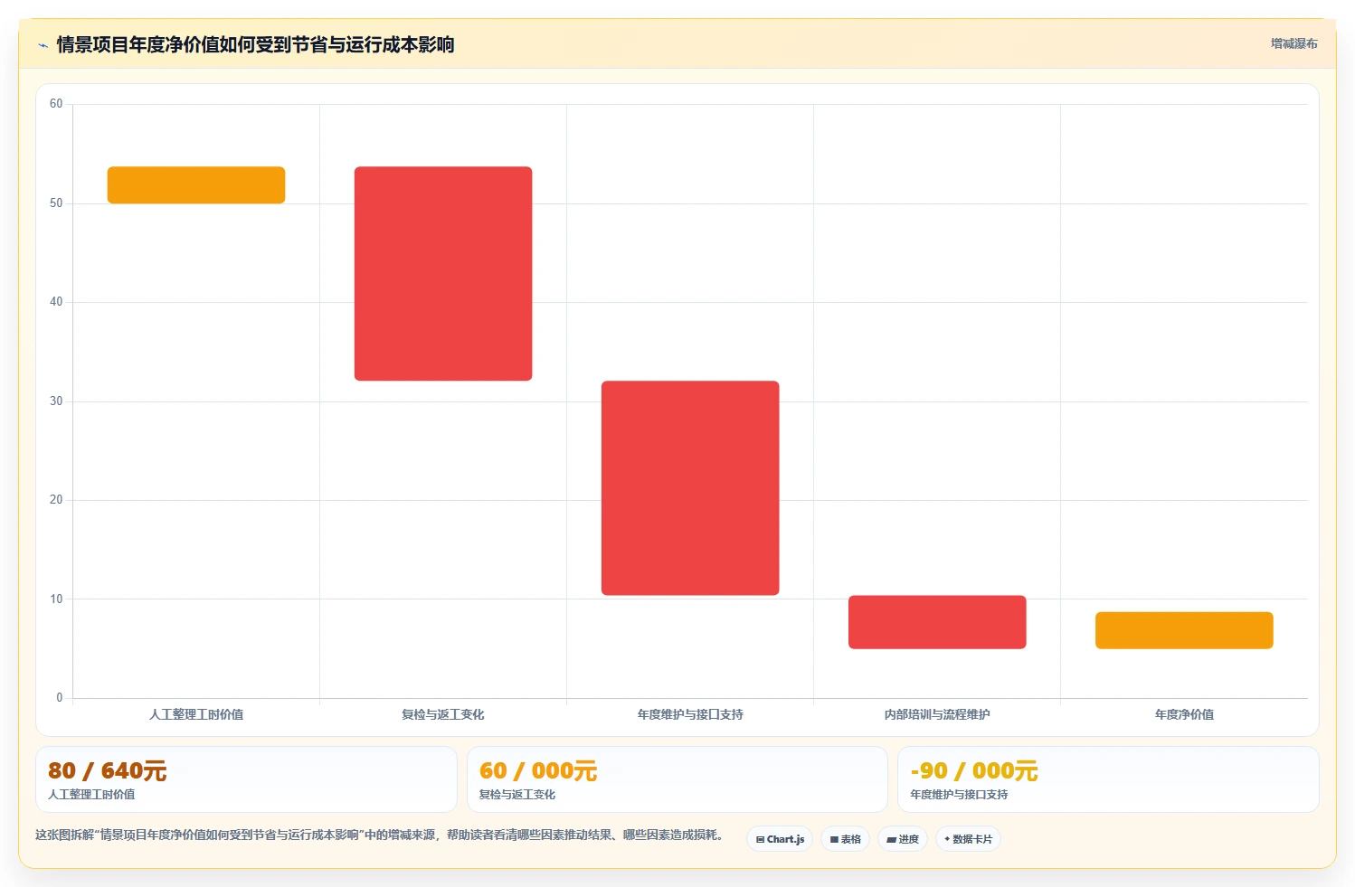Open the 60 / 000元 data card

click(x=677, y=779)
